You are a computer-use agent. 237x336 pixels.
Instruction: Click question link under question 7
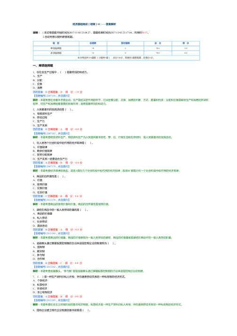coord(51,300)
